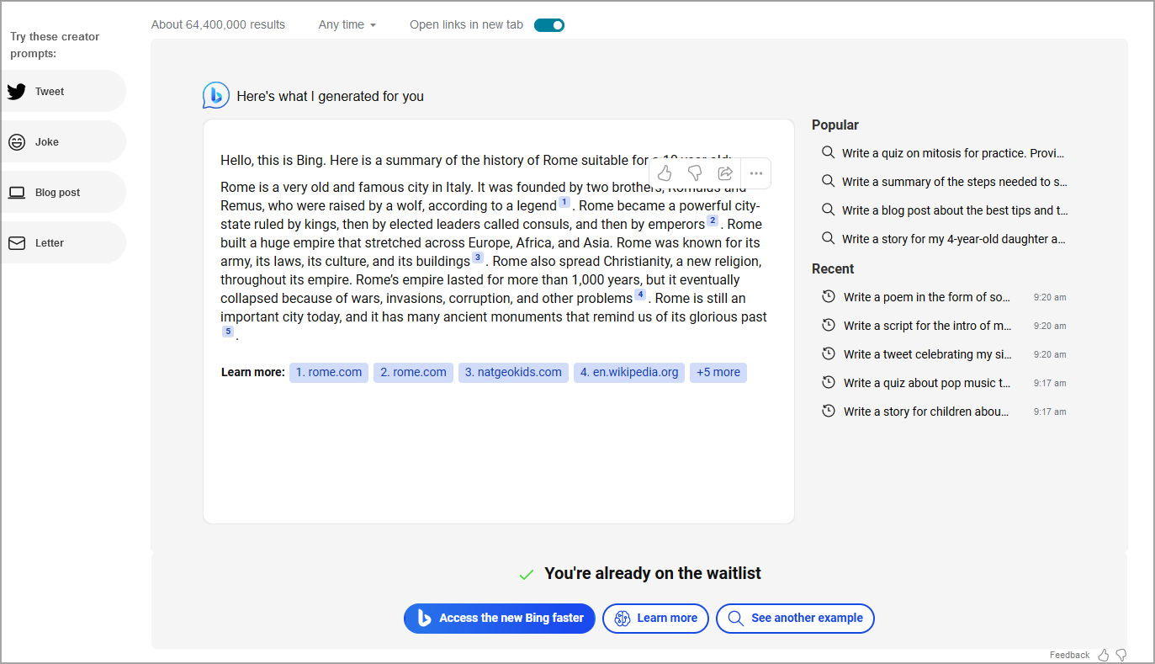Click citation number 1 superscript
Viewport: 1155px width, 664px height.
(564, 203)
